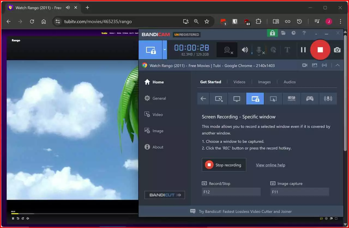Screen dimensions: 349x228
Task: Mute the Tubi player volume
Action: coord(28,218)
